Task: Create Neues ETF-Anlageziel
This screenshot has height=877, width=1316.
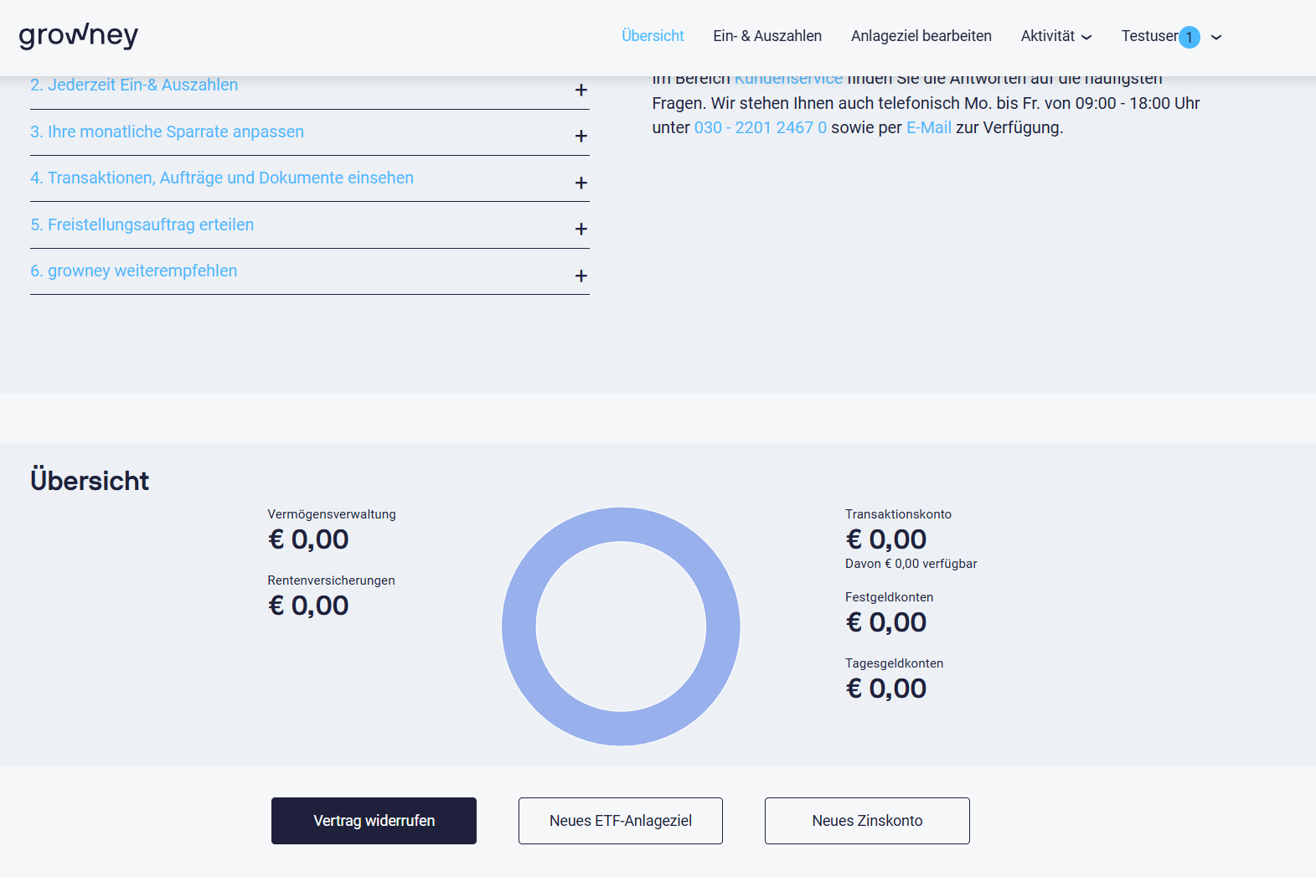Action: pos(621,821)
